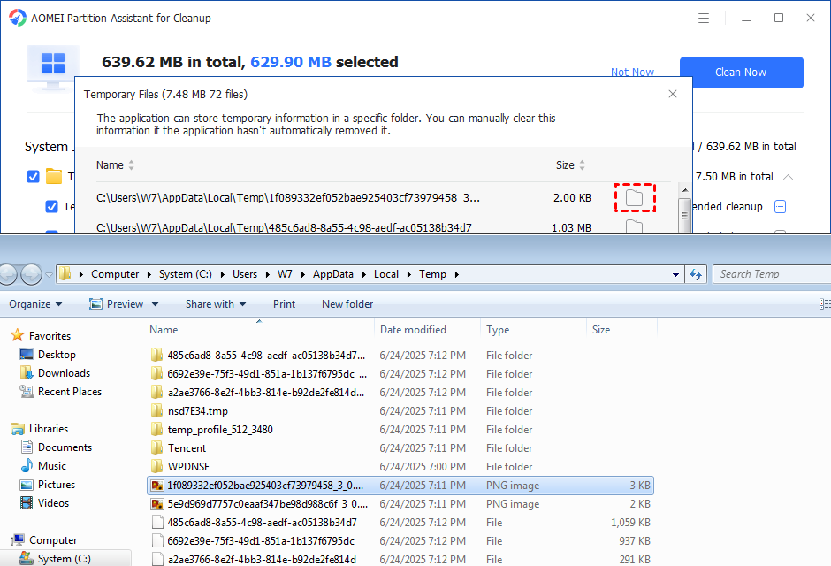The width and height of the screenshot is (831, 566).
Task: Open recent pages dropdown arrow in Explorer
Action: pos(49,274)
